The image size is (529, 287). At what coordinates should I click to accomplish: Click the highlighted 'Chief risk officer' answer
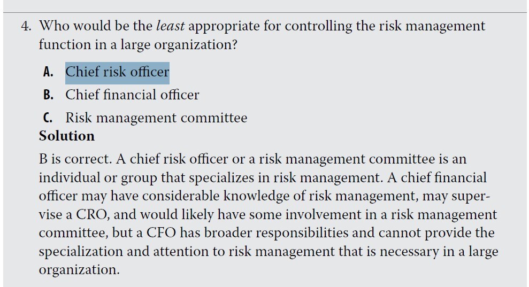click(x=117, y=72)
